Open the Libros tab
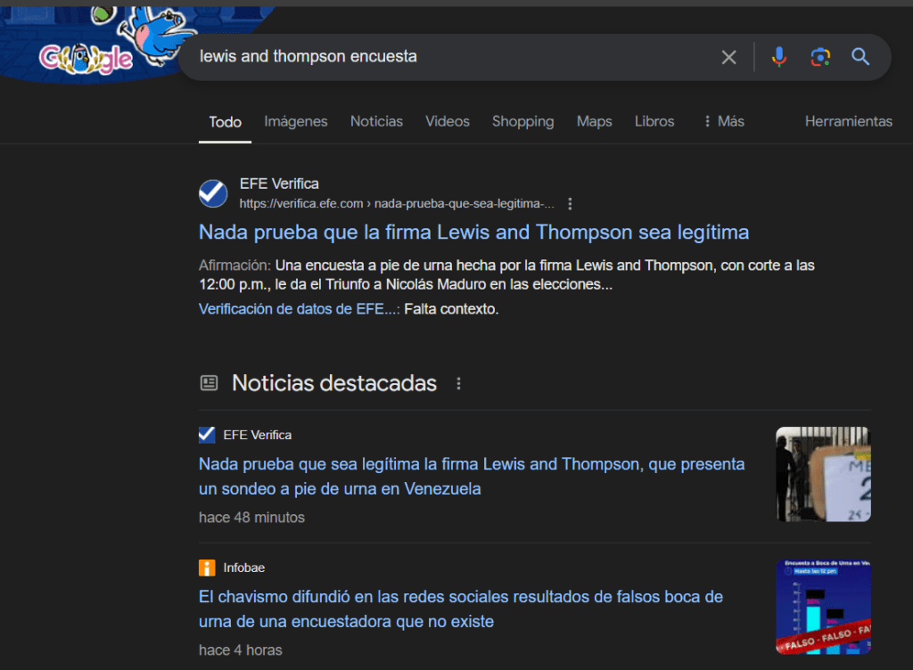The image size is (913, 670). click(654, 121)
